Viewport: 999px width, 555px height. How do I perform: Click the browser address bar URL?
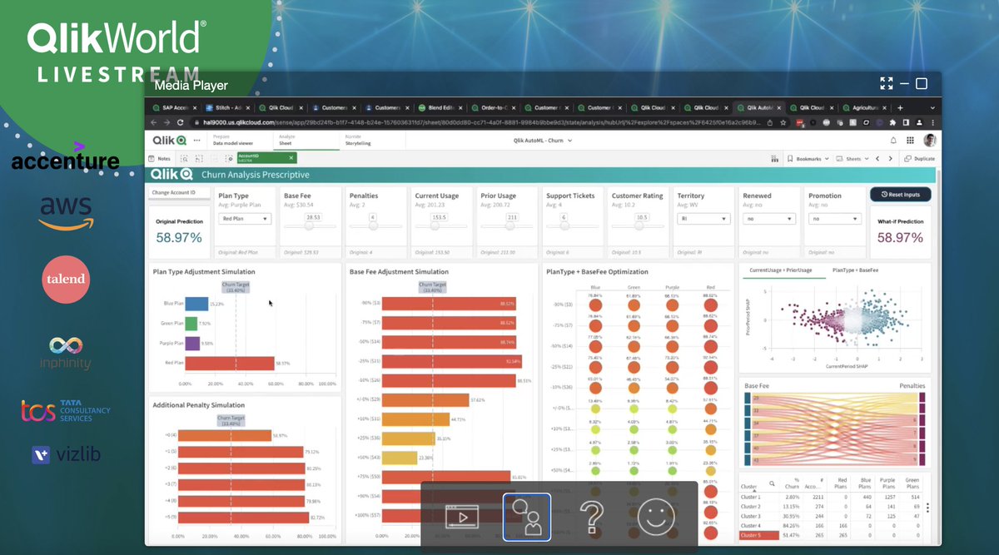pos(483,122)
